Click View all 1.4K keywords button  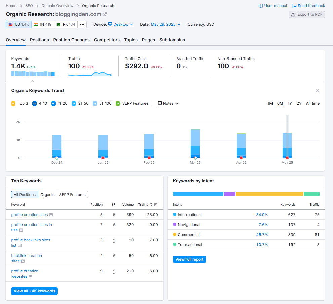(x=35, y=291)
